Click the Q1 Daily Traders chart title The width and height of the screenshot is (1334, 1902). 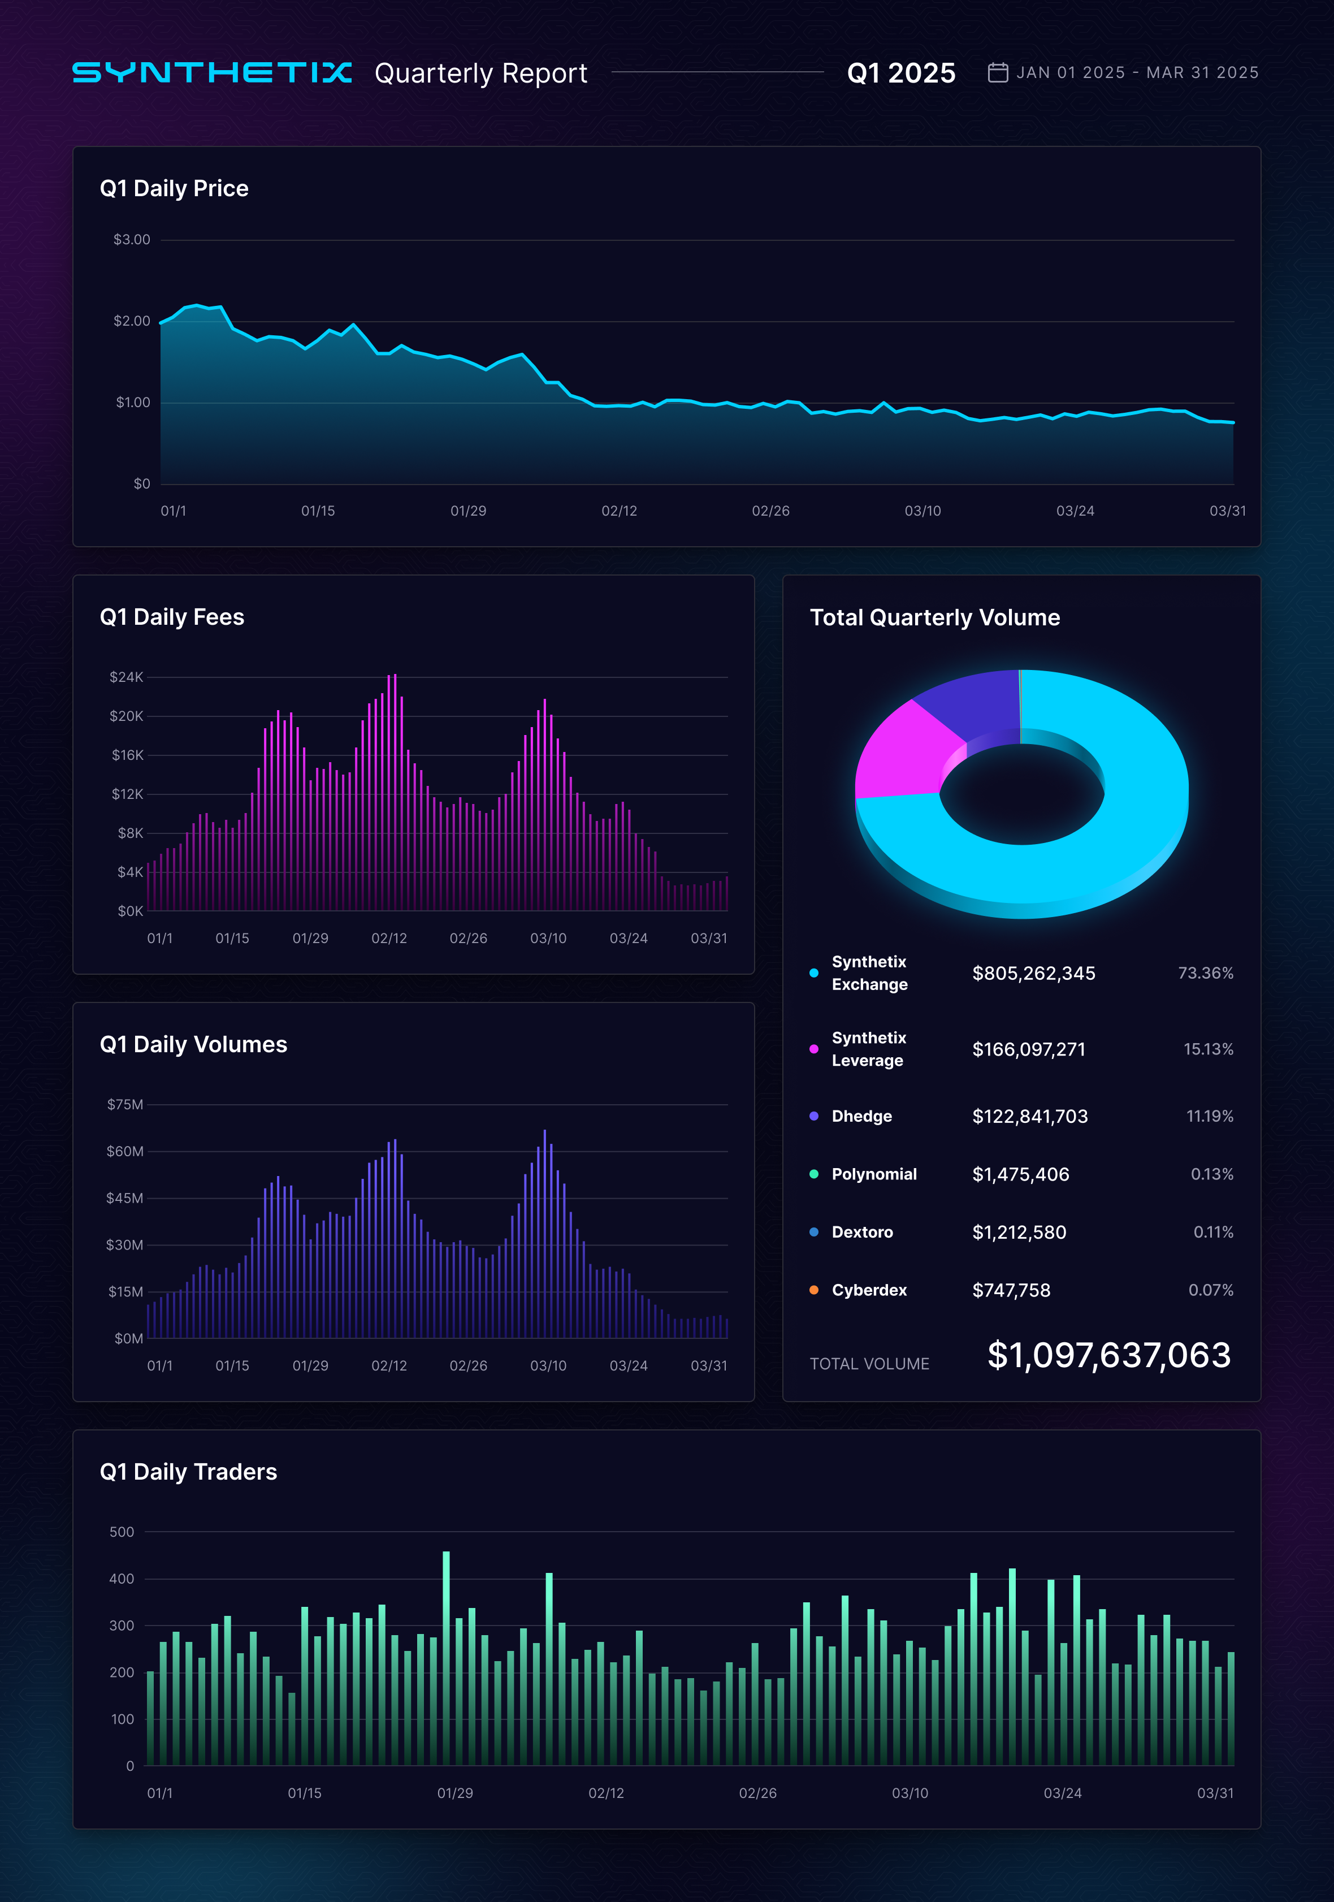189,1472
